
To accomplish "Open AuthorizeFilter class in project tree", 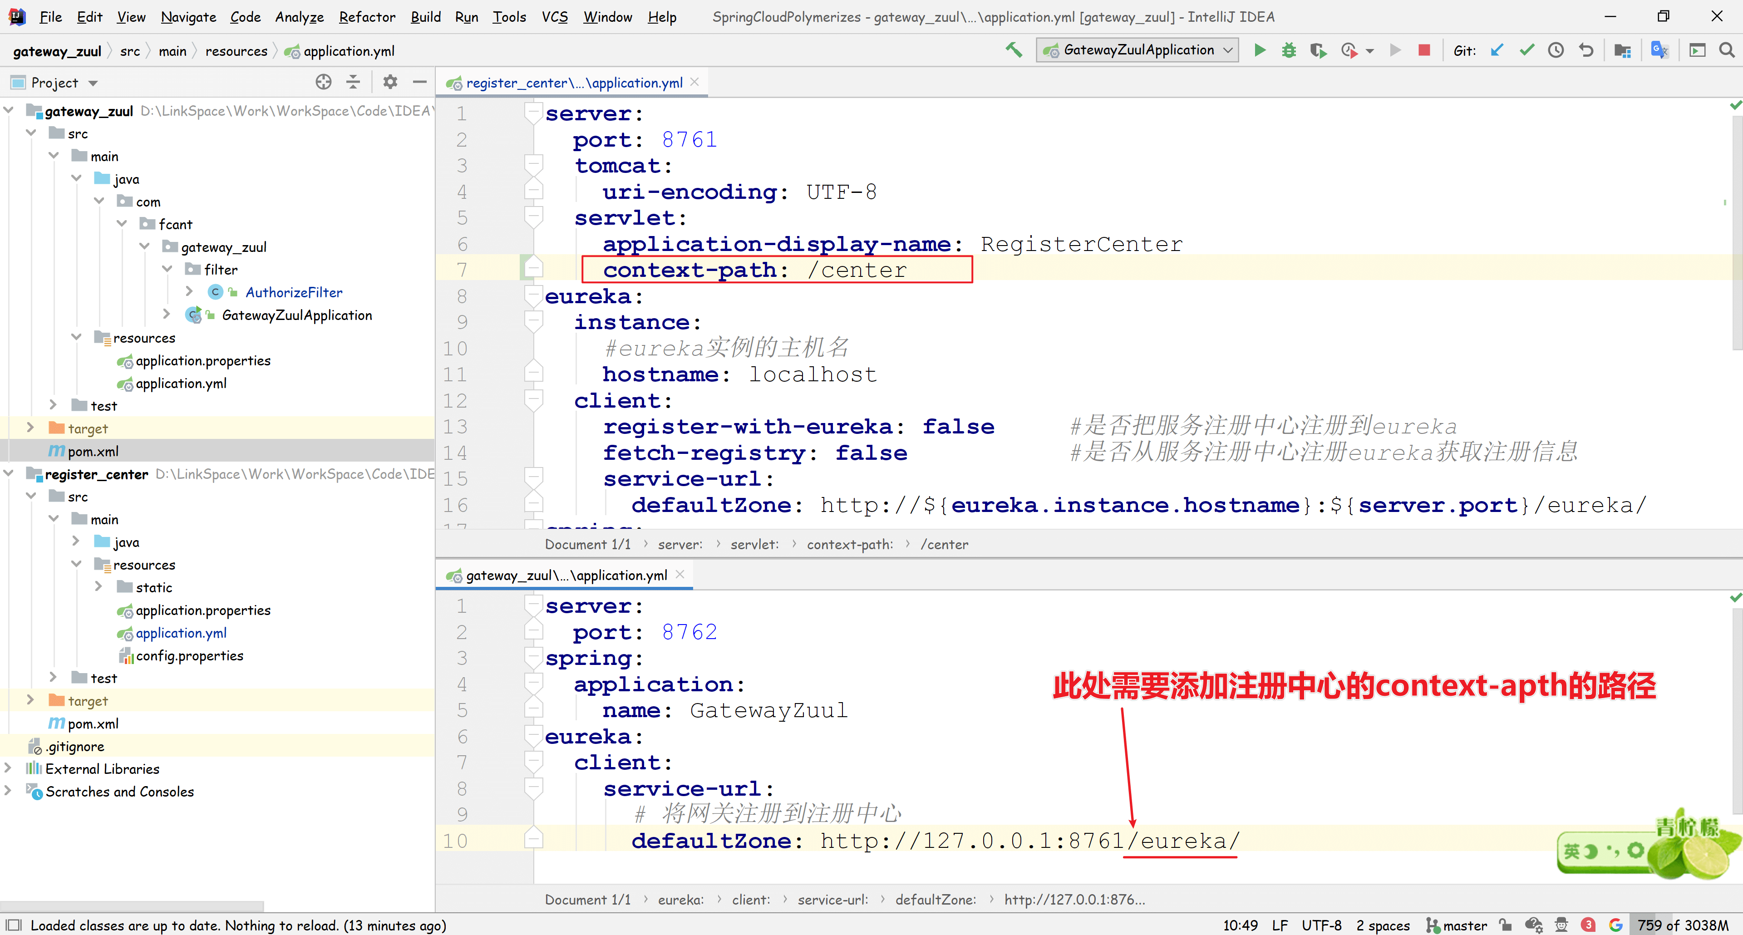I will (x=294, y=292).
